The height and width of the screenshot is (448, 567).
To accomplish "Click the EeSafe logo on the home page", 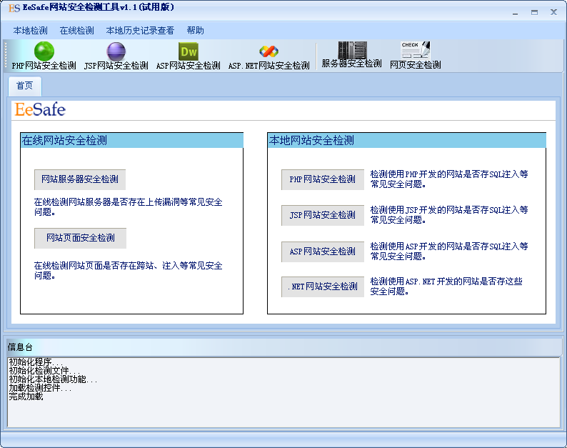I will click(x=40, y=109).
